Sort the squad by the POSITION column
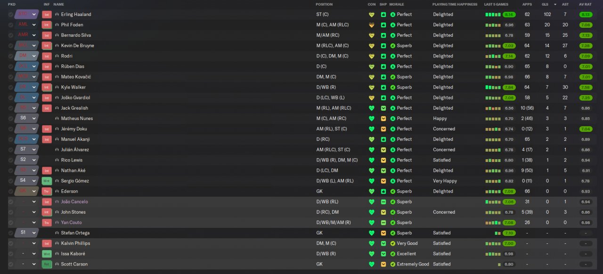This screenshot has height=274, width=603. tap(324, 4)
